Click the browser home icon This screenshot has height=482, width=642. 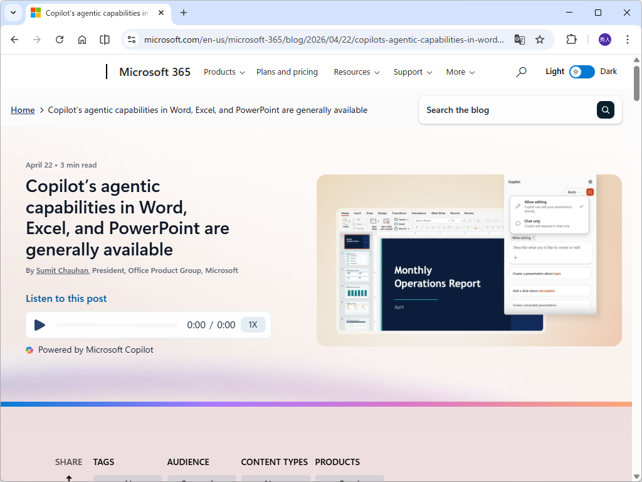(x=82, y=39)
